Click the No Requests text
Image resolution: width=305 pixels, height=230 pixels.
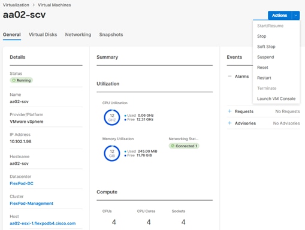[x=288, y=111]
